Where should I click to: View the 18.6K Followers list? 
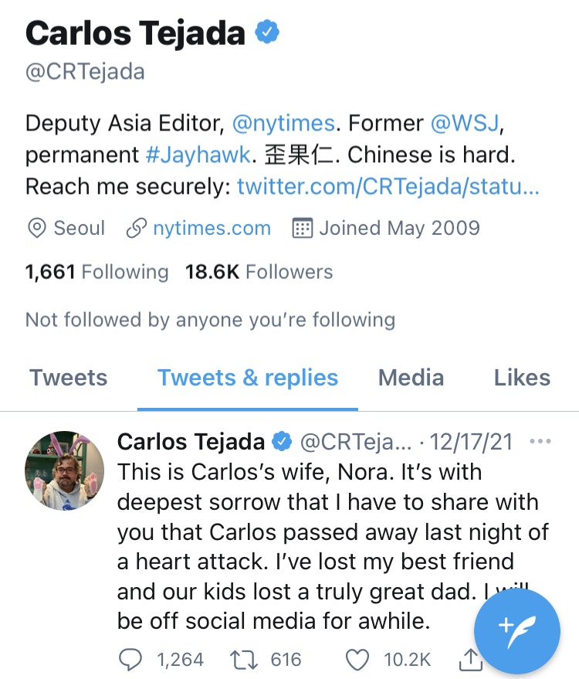(x=259, y=272)
